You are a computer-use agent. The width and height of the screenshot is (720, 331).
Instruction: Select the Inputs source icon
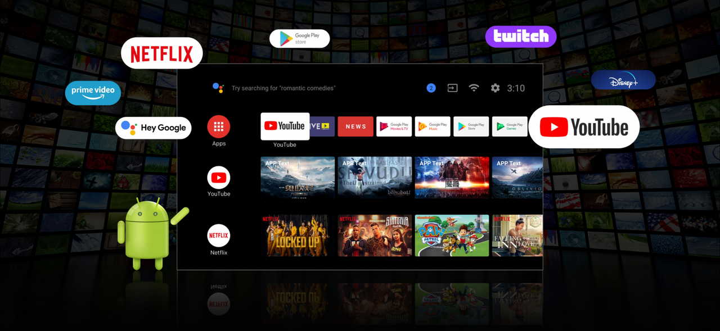[452, 88]
